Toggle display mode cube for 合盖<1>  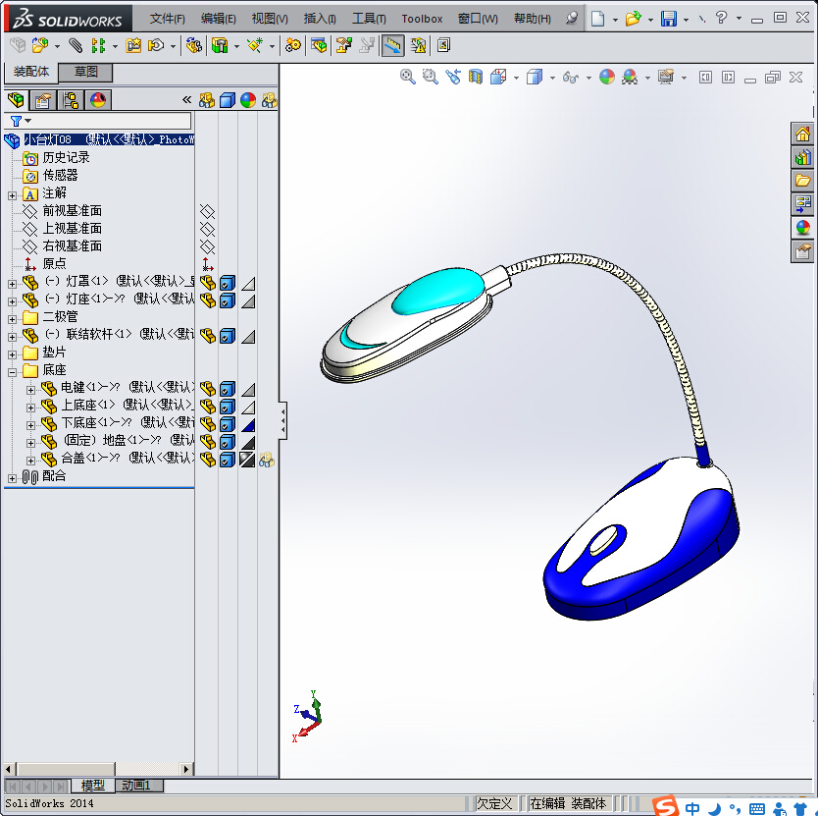coord(227,461)
